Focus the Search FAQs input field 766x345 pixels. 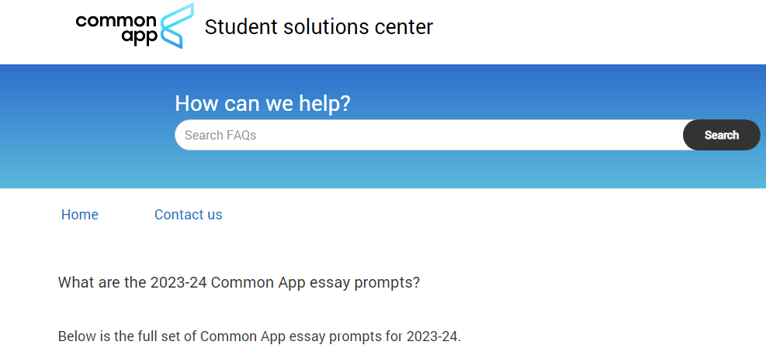point(428,135)
